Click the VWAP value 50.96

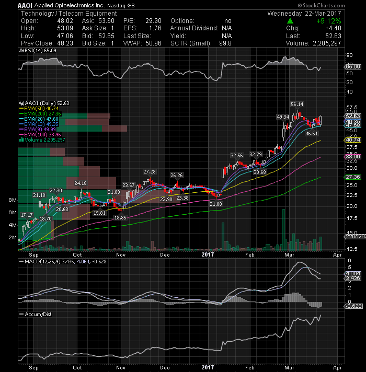click(153, 43)
